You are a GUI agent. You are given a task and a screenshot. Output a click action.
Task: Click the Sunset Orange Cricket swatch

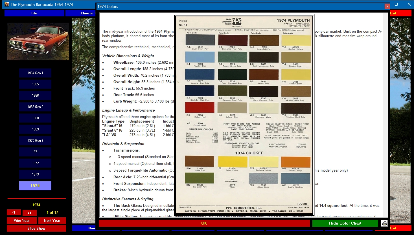(x=295, y=161)
